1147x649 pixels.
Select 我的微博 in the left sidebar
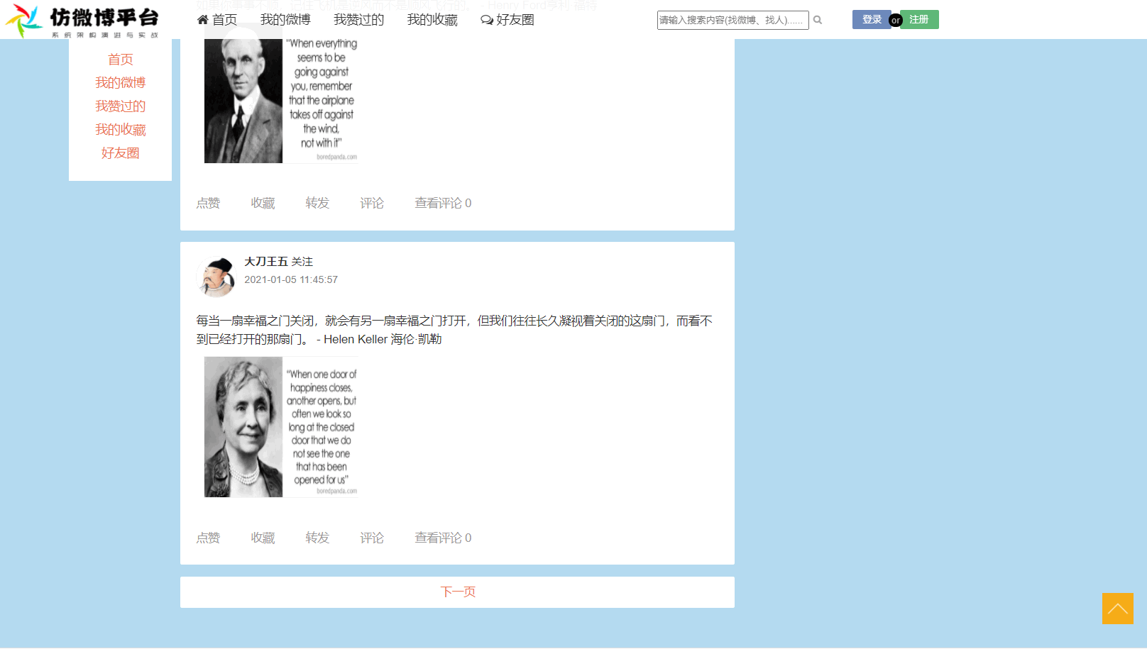[x=121, y=83]
